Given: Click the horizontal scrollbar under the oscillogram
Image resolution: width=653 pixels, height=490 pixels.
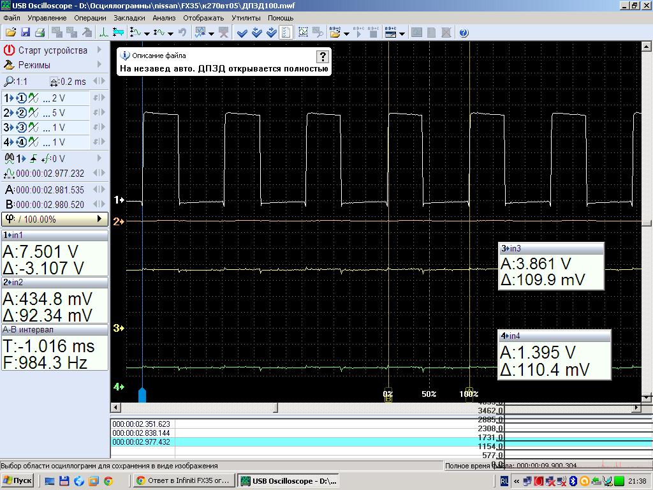Looking at the screenshot, I should pos(383,408).
